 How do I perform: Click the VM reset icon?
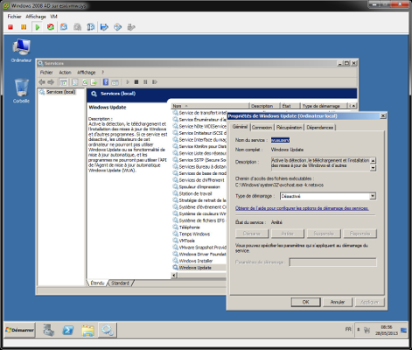click(x=51, y=27)
